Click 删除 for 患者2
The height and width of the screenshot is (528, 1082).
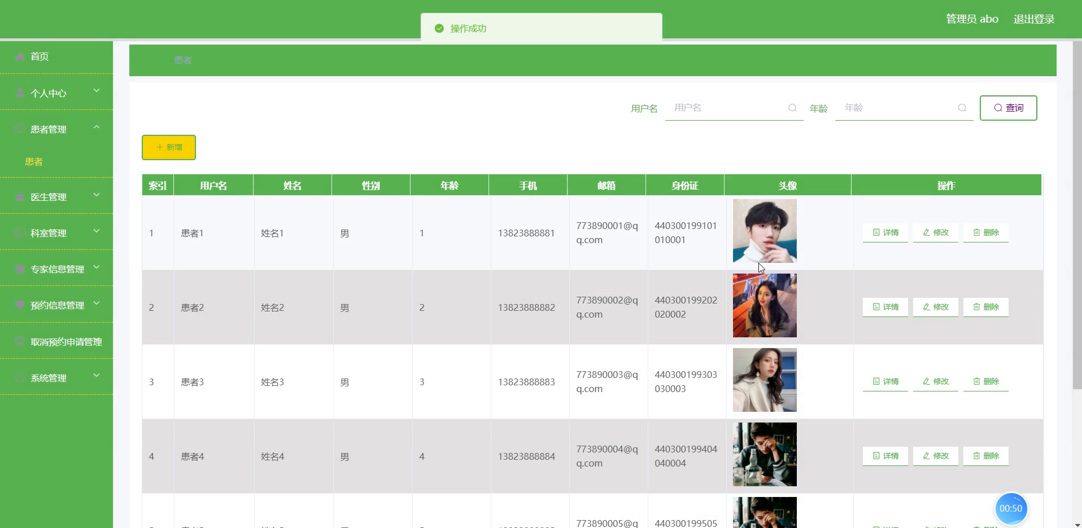pyautogui.click(x=986, y=307)
